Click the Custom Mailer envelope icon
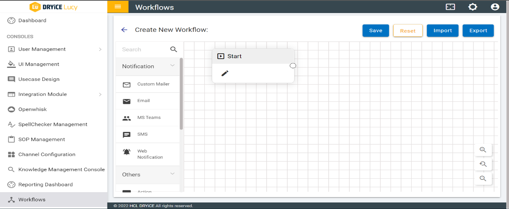 pos(127,85)
